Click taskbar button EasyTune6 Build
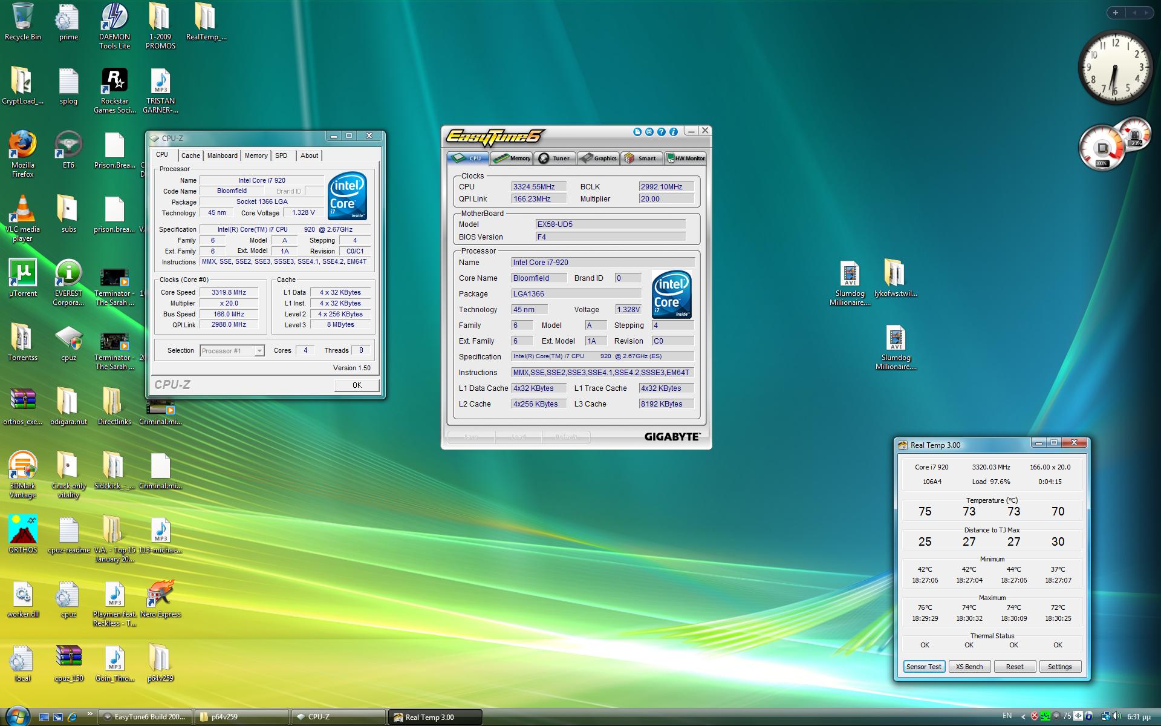 point(145,717)
